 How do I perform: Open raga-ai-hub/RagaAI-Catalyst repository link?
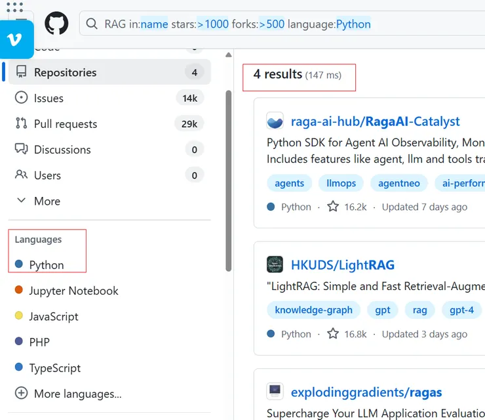pyautogui.click(x=375, y=121)
